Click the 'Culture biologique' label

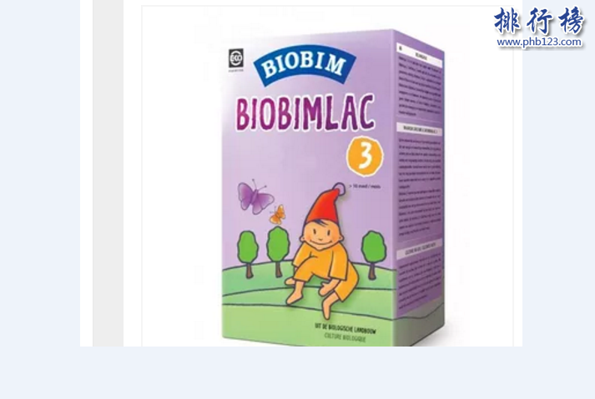(345, 337)
